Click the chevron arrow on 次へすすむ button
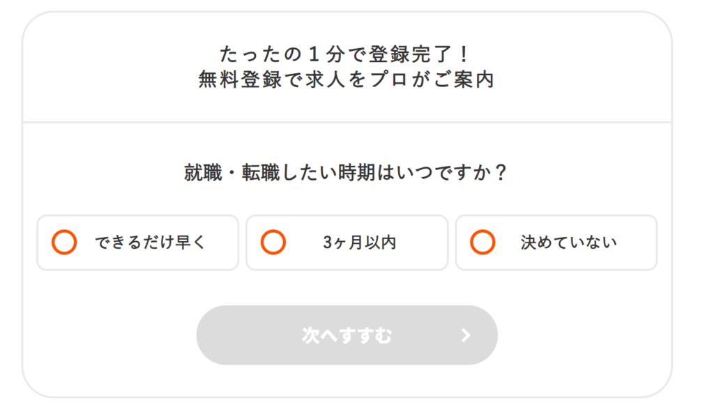 [x=466, y=336]
